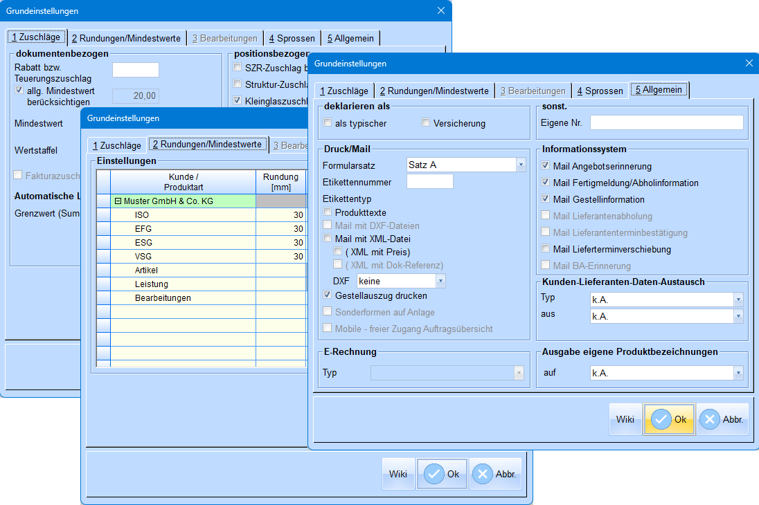The image size is (759, 505).
Task: Click the Rabatt bzw. Teuerungszuschlag field
Action: point(136,70)
